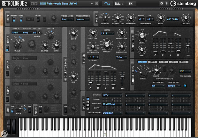
Task: Click the Steinberg logo
Action: [x=183, y=4]
